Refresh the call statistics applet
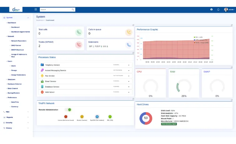The width and height of the screenshot is (236, 144). click(133, 25)
